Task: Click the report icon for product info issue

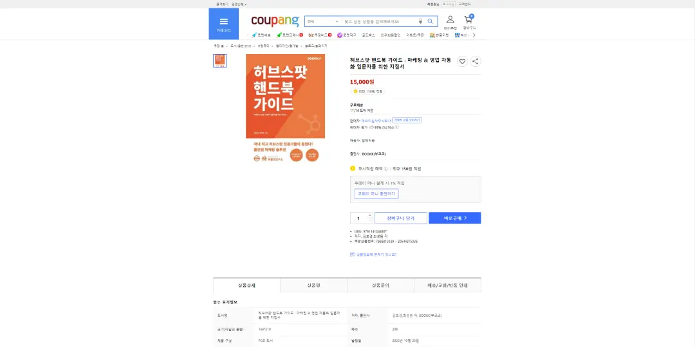Action: (x=353, y=254)
